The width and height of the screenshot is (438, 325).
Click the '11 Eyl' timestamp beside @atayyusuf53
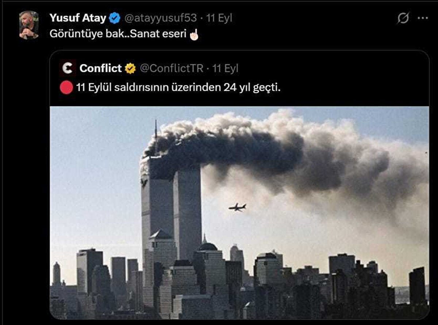219,18
